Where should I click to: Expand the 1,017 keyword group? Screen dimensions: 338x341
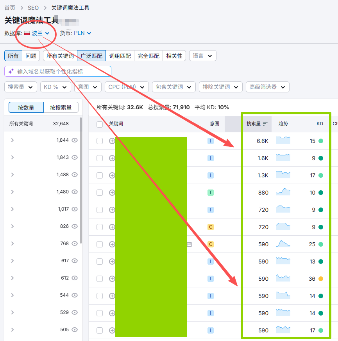click(13, 209)
